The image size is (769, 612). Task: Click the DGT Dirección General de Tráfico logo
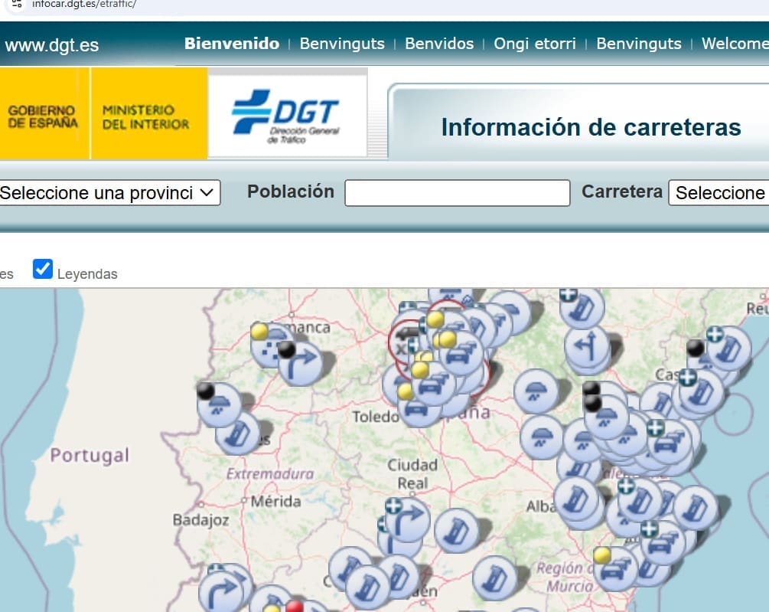click(x=287, y=113)
